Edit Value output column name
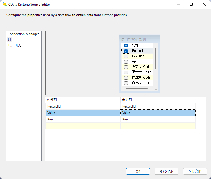 point(158,113)
